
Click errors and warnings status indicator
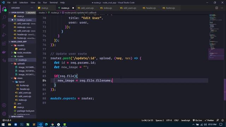pyautogui.click(x=7, y=120)
